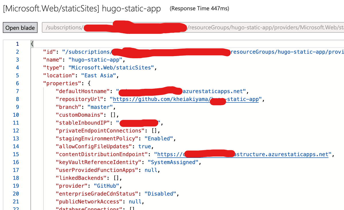Select the "name" key on line 3
This screenshot has width=344, height=210.
(x=52, y=60)
